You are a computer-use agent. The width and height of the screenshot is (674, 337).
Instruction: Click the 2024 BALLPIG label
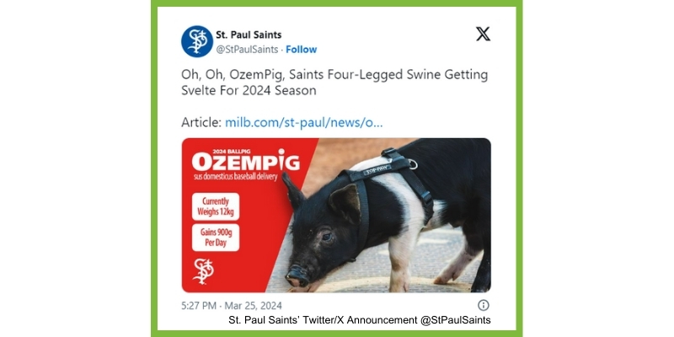pyautogui.click(x=232, y=152)
